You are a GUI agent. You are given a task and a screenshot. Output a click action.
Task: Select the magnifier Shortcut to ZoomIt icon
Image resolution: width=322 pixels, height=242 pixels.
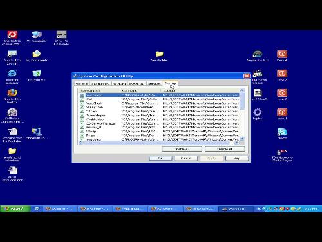pos(12,57)
